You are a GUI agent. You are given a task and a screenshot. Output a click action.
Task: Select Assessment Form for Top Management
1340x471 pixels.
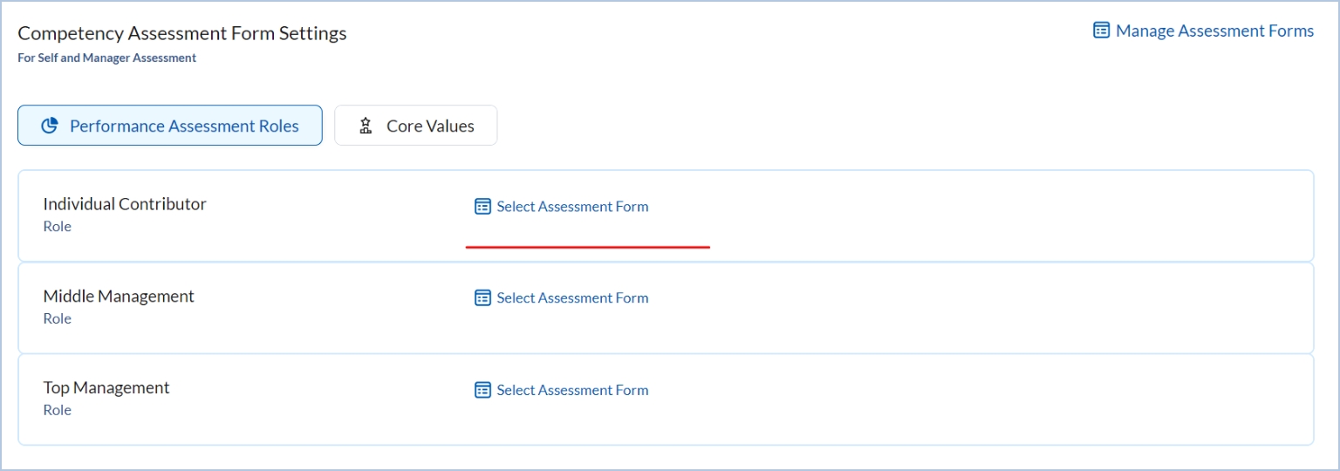pyautogui.click(x=572, y=390)
